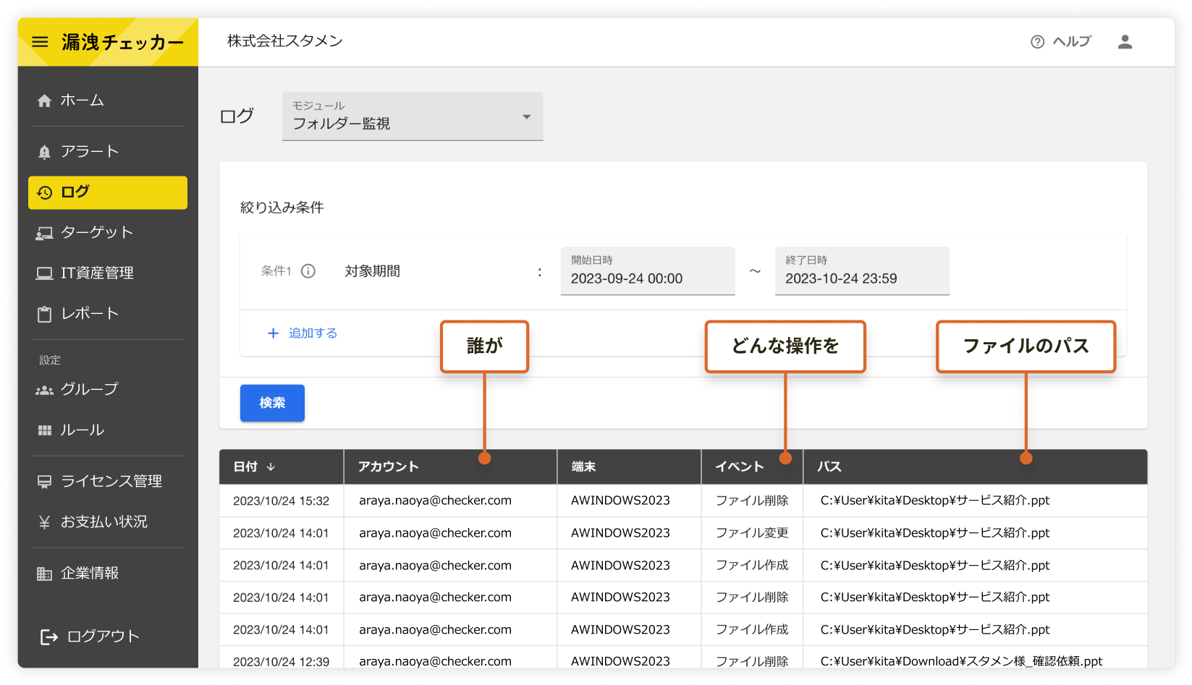
Task: Open the user account profile icon
Action: 1125,42
